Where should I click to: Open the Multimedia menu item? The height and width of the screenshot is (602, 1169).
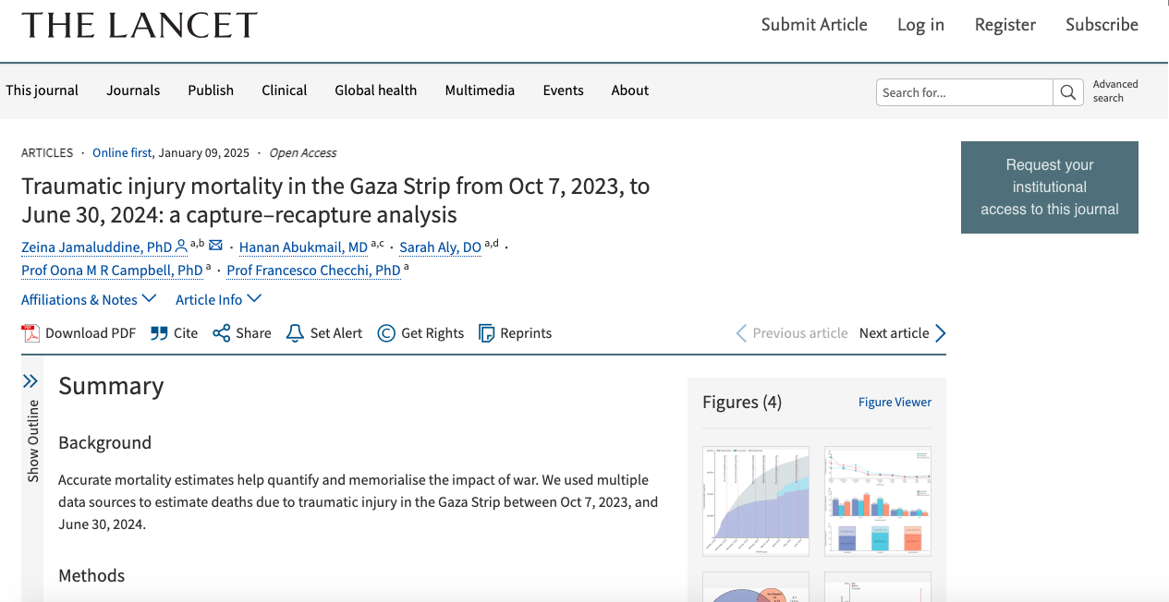coord(480,90)
